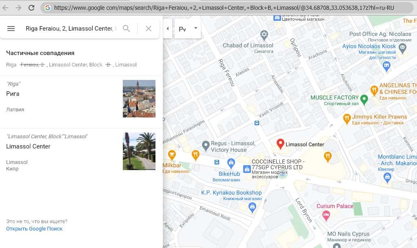The height and width of the screenshot is (248, 417).
Task: Click the Частичные совпадения heading
Action: pyautogui.click(x=40, y=53)
